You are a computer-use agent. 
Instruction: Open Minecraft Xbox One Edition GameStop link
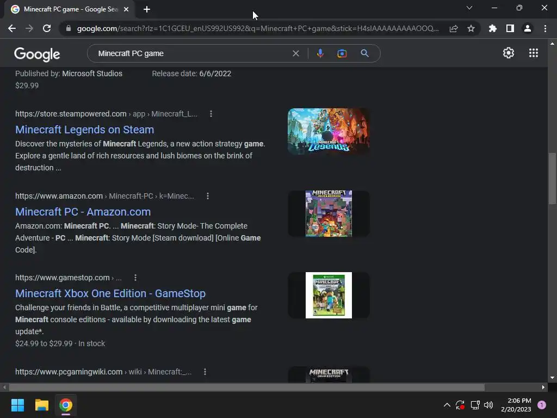pyautogui.click(x=110, y=293)
